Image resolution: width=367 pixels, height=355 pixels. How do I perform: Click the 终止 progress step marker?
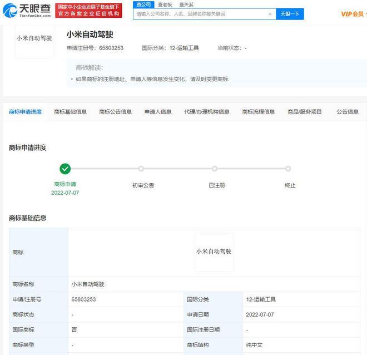tap(288, 169)
